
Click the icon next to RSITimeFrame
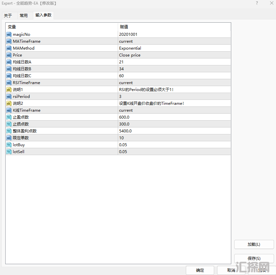9,83
